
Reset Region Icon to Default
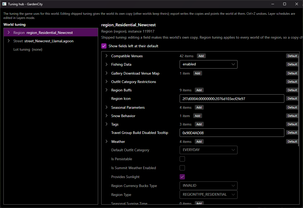coord(292,98)
